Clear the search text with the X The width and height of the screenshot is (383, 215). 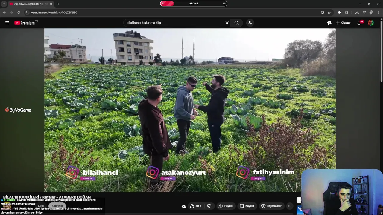(x=227, y=23)
